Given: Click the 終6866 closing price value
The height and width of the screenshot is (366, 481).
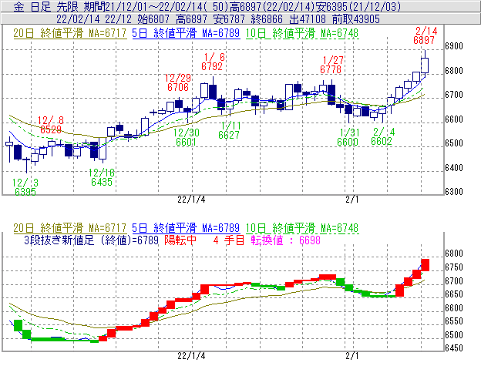Looking at the screenshot, I should [267, 19].
